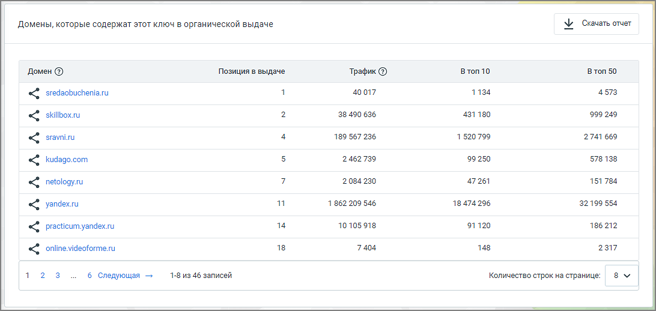
Task: Select top 10 value 431 180
Action: (477, 115)
